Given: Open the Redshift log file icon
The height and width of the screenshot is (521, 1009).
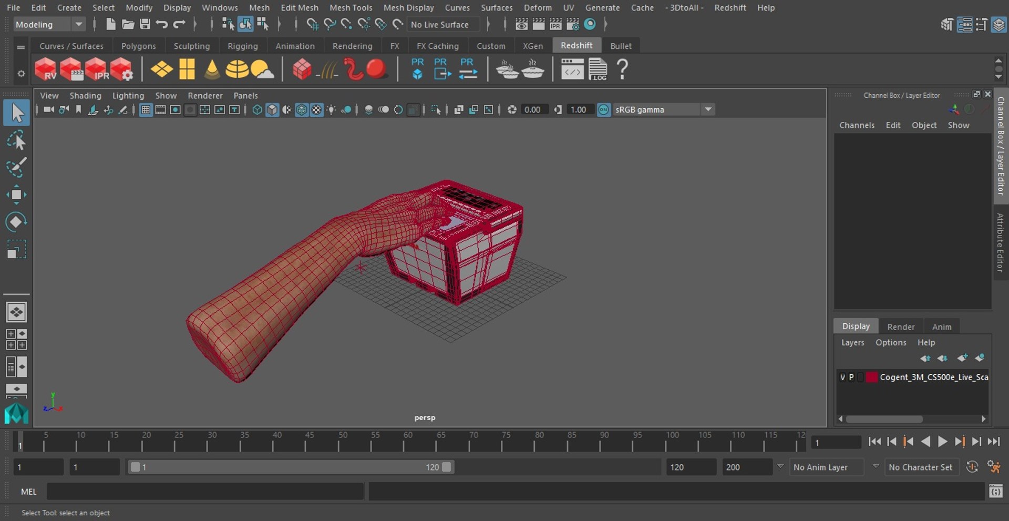Looking at the screenshot, I should tap(598, 69).
